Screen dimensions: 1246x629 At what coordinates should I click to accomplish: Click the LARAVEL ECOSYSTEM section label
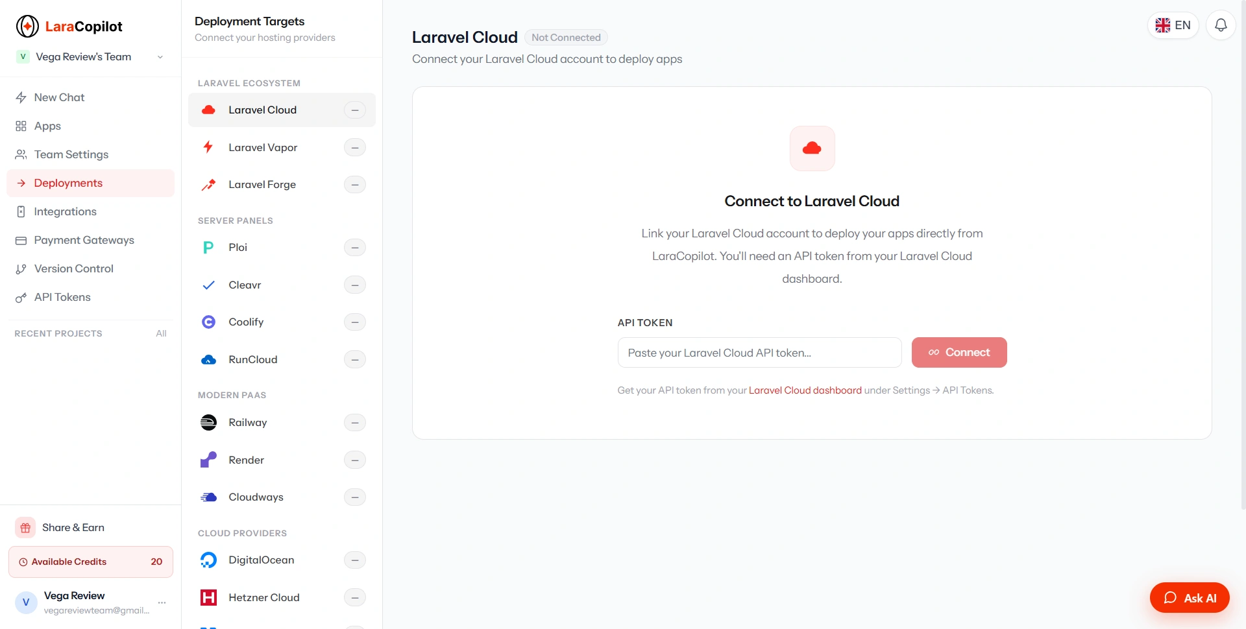[249, 83]
